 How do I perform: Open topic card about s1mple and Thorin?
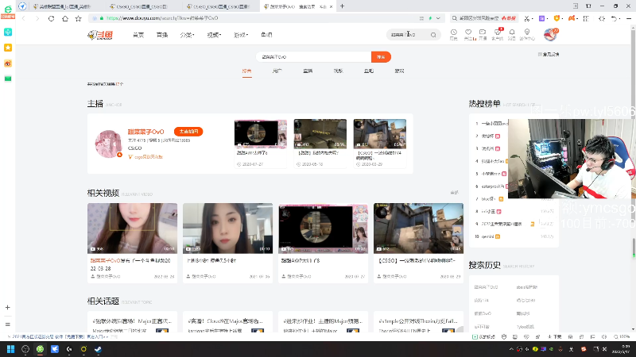click(419, 322)
